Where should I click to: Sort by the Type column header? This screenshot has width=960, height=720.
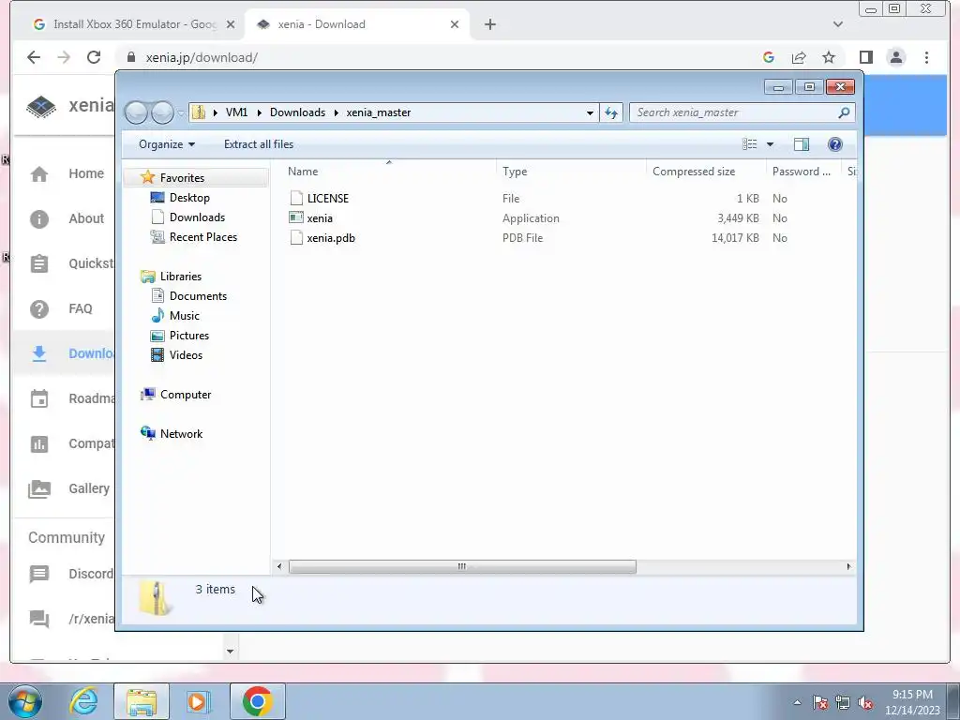[x=515, y=172]
